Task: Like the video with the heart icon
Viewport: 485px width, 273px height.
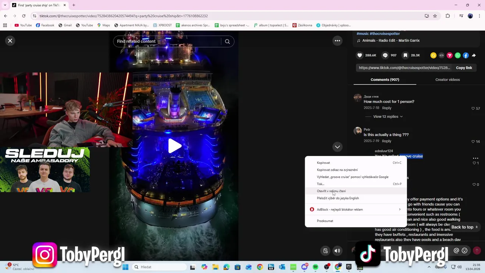Action: 360,55
